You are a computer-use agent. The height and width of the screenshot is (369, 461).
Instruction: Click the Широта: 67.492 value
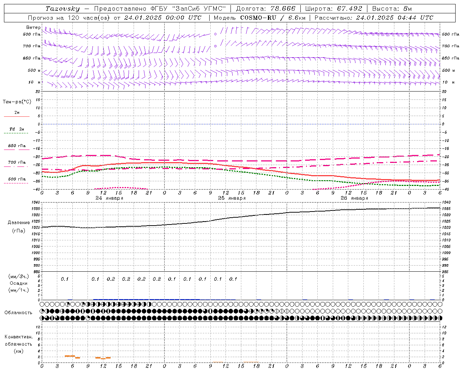pyautogui.click(x=334, y=9)
